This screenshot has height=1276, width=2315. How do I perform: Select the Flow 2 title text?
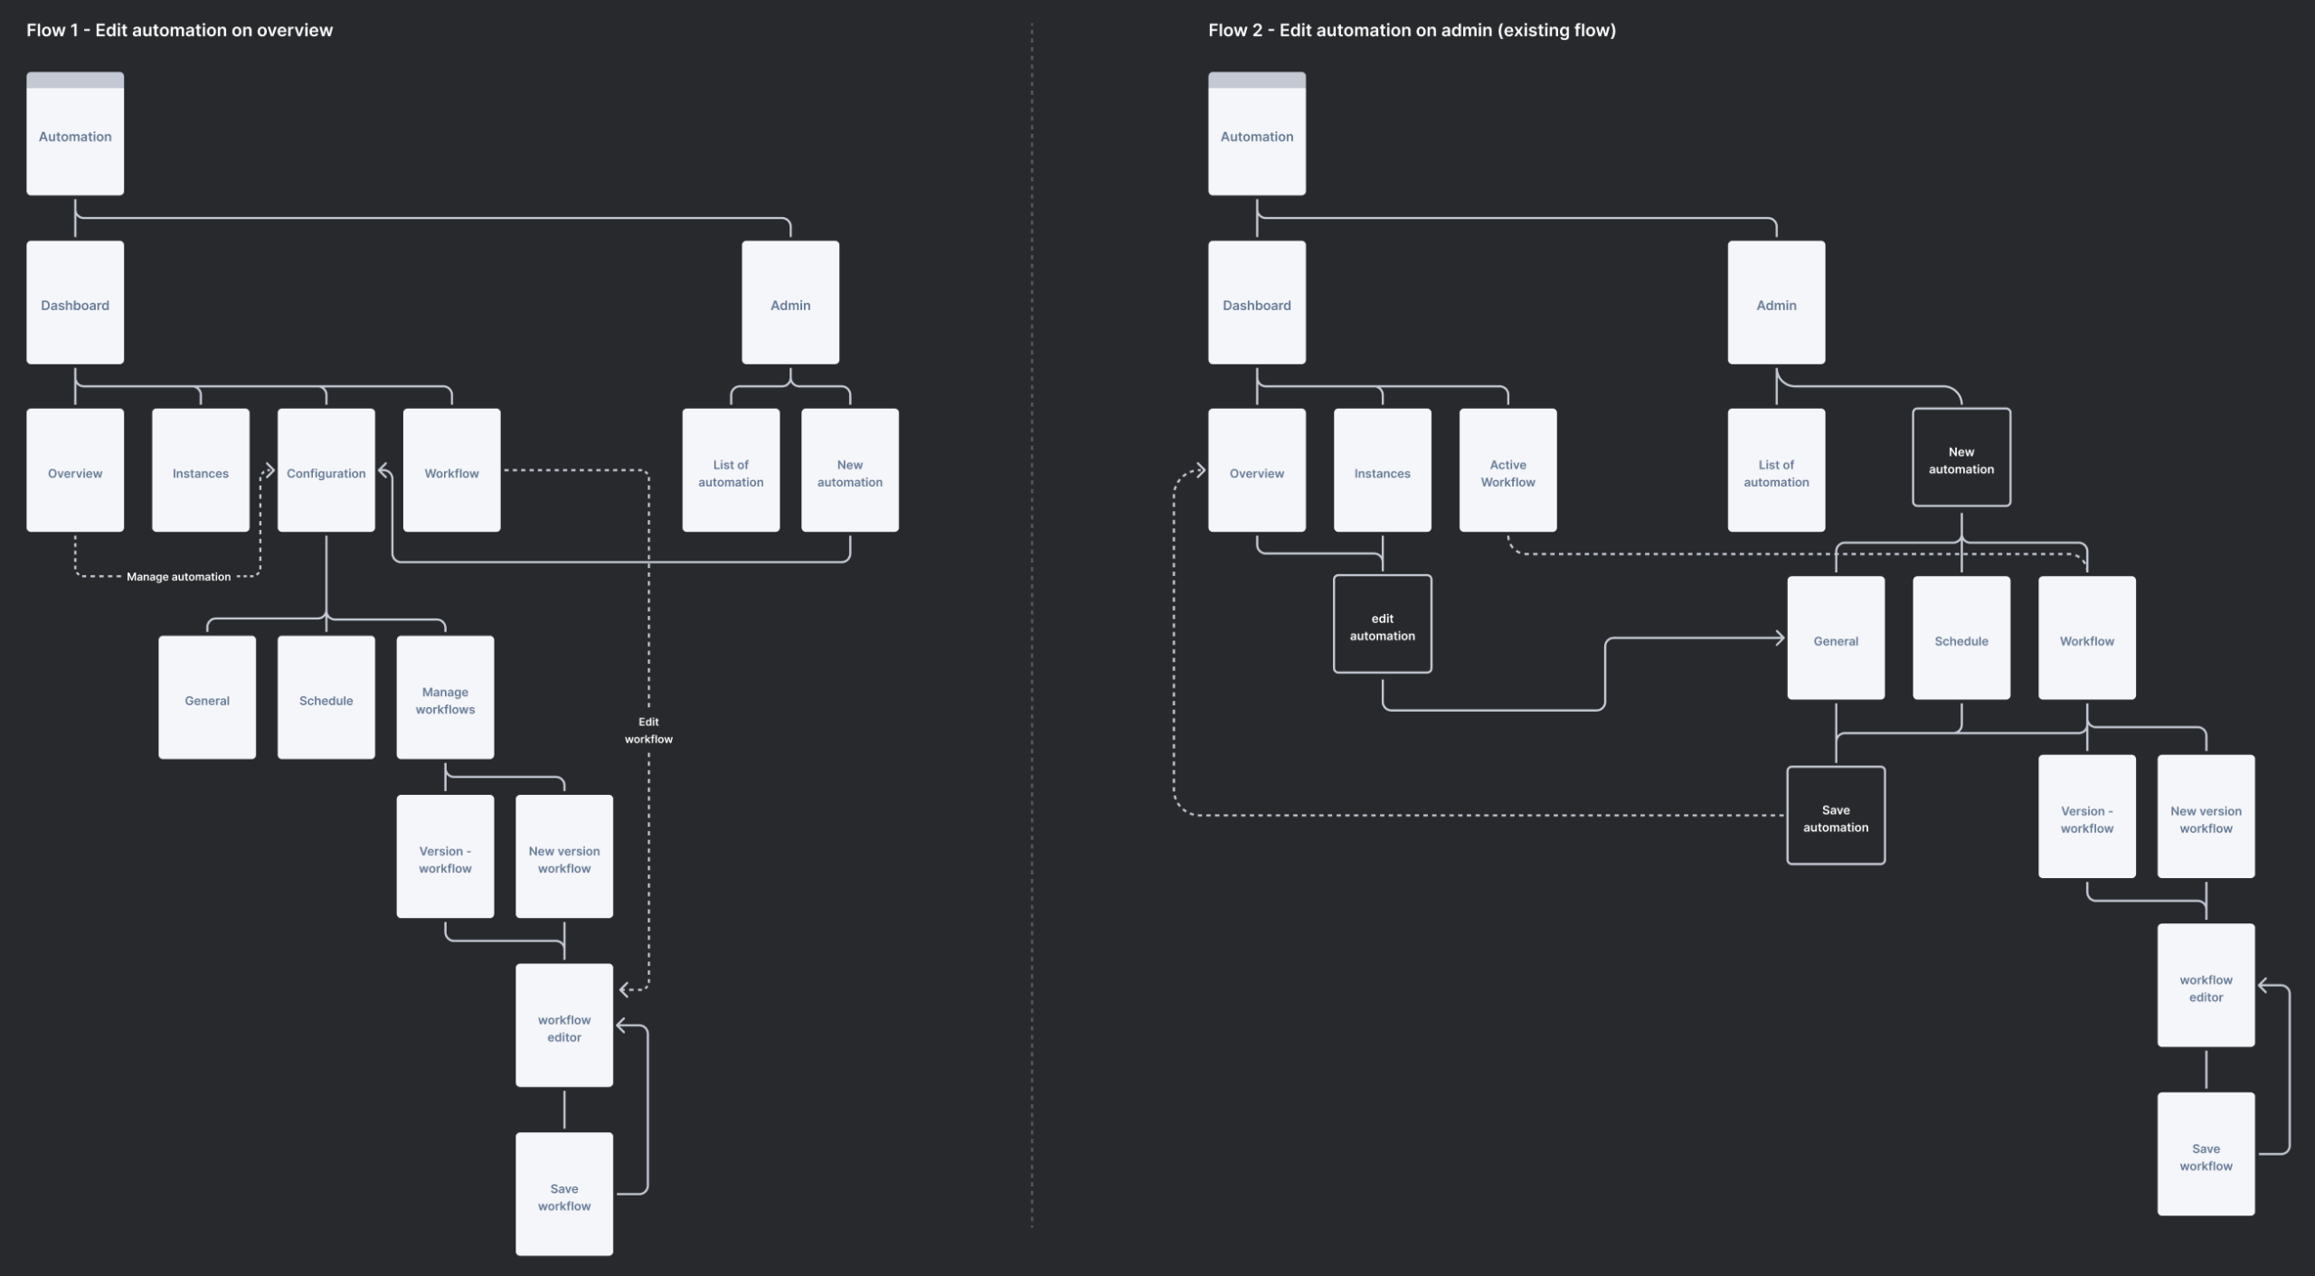[1412, 30]
